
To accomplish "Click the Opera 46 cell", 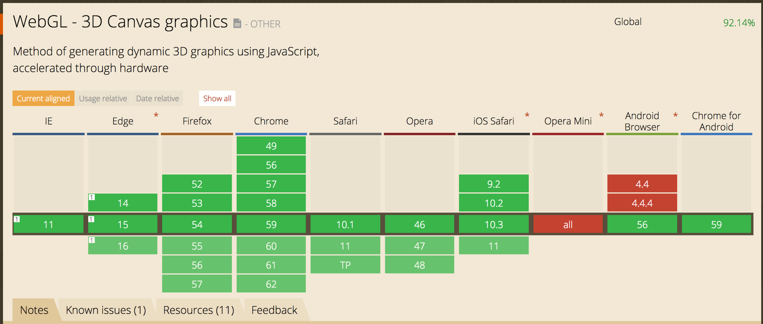I will 419,224.
